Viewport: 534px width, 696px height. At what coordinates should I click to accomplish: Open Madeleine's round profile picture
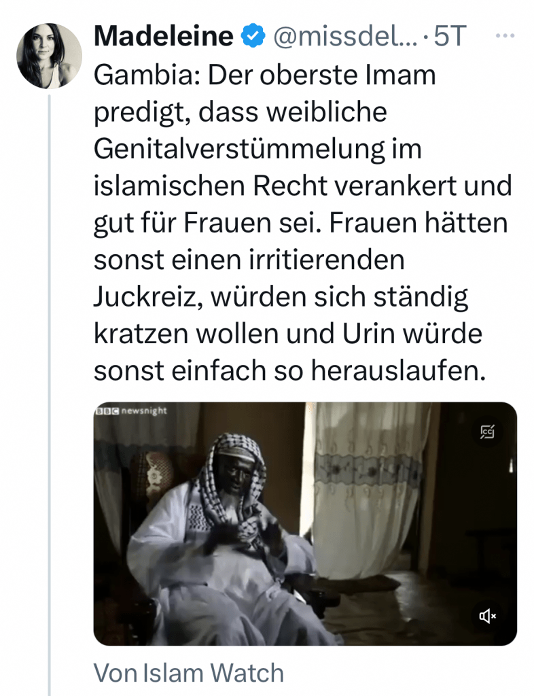pos(49,56)
